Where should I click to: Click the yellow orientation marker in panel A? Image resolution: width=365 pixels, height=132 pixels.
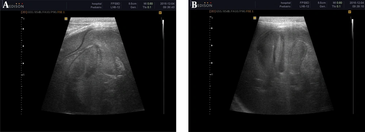pyautogui.click(x=66, y=19)
